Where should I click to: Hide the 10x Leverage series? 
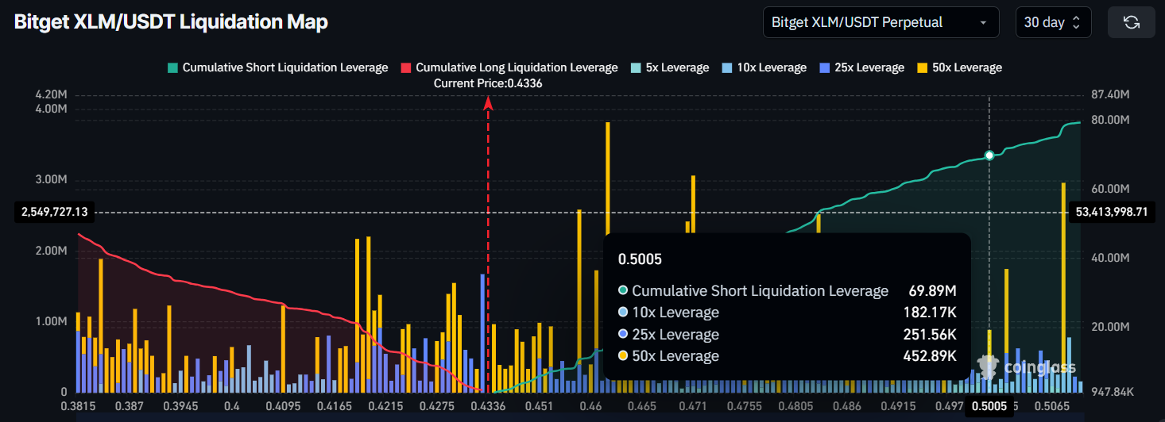[x=771, y=67]
